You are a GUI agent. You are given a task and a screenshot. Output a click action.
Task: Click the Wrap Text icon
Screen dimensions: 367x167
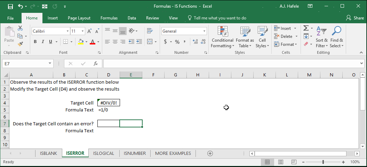150,31
